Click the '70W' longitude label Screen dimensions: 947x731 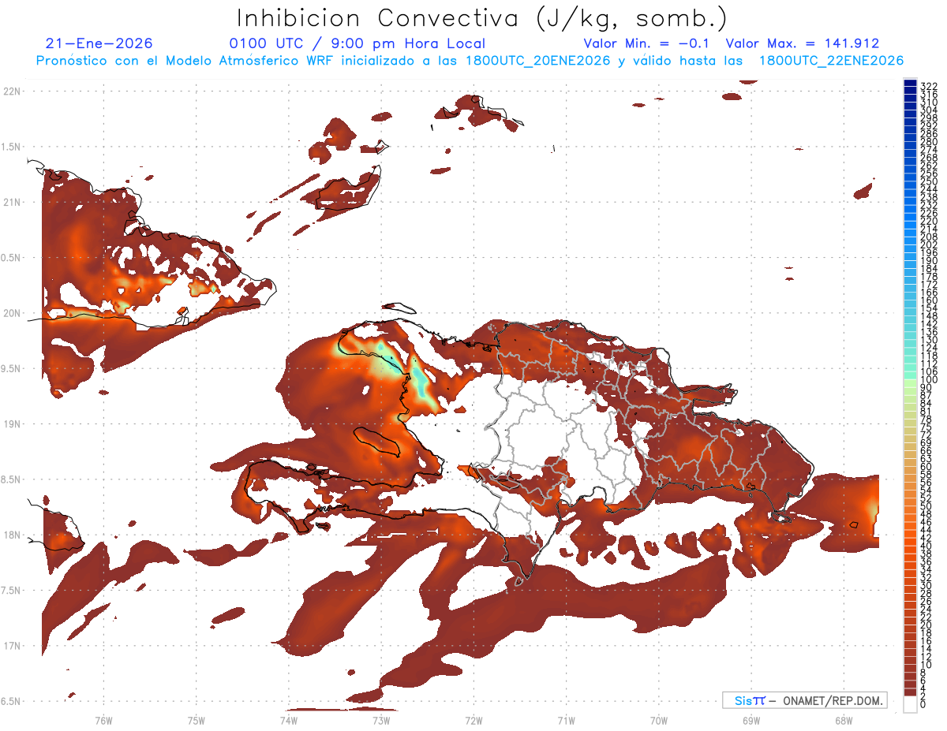click(x=658, y=721)
